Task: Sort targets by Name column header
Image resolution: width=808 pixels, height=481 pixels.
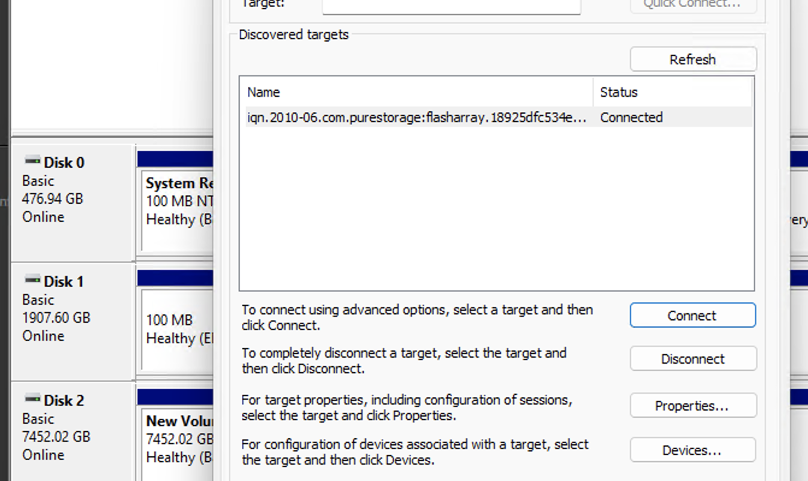Action: coord(415,92)
